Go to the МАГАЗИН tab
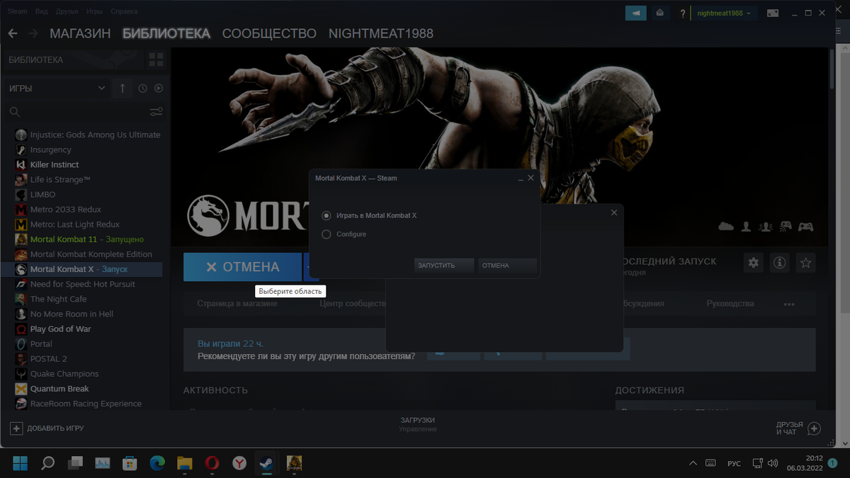This screenshot has height=478, width=850. [x=80, y=33]
